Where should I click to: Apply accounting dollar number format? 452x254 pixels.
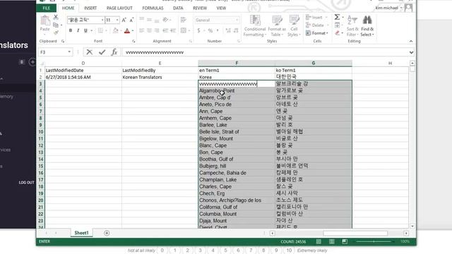pyautogui.click(x=198, y=30)
